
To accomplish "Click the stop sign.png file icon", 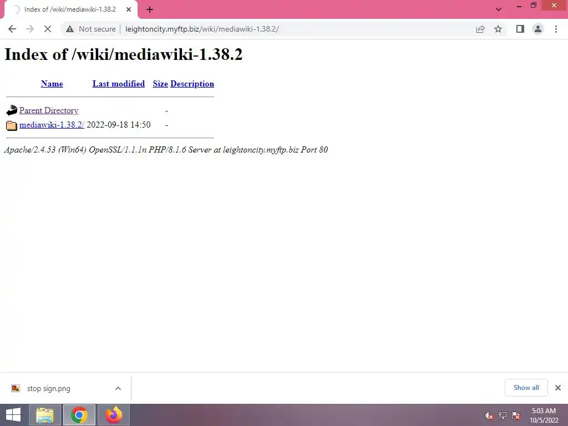I will point(15,388).
